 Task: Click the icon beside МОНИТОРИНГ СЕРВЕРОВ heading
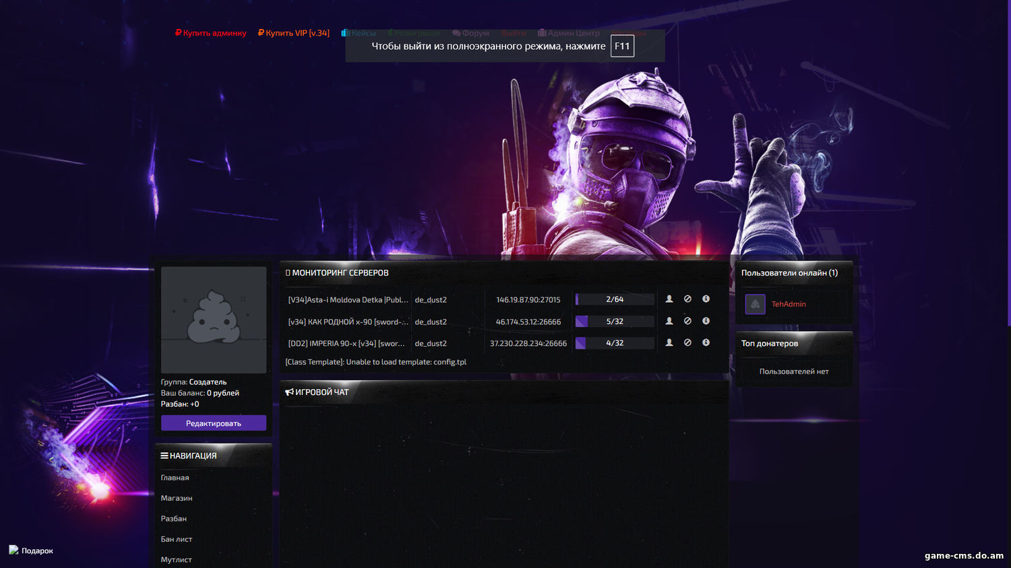point(288,273)
